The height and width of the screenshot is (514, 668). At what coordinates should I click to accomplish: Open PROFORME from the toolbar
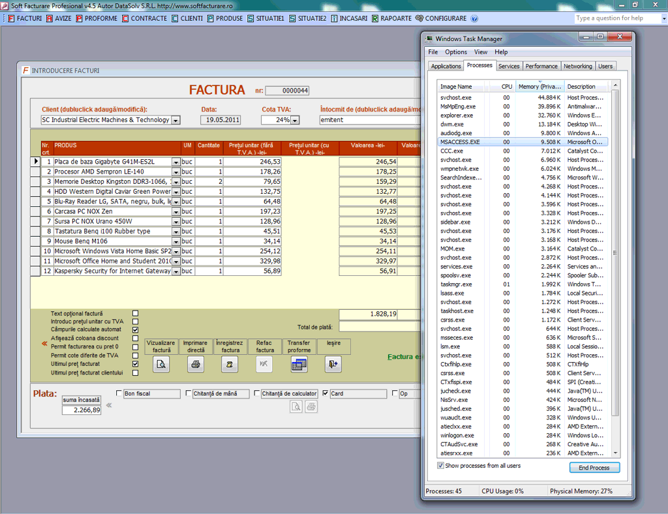click(x=97, y=18)
